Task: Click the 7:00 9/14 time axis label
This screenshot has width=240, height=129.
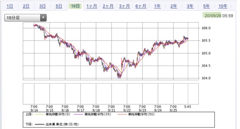Action: (34, 108)
